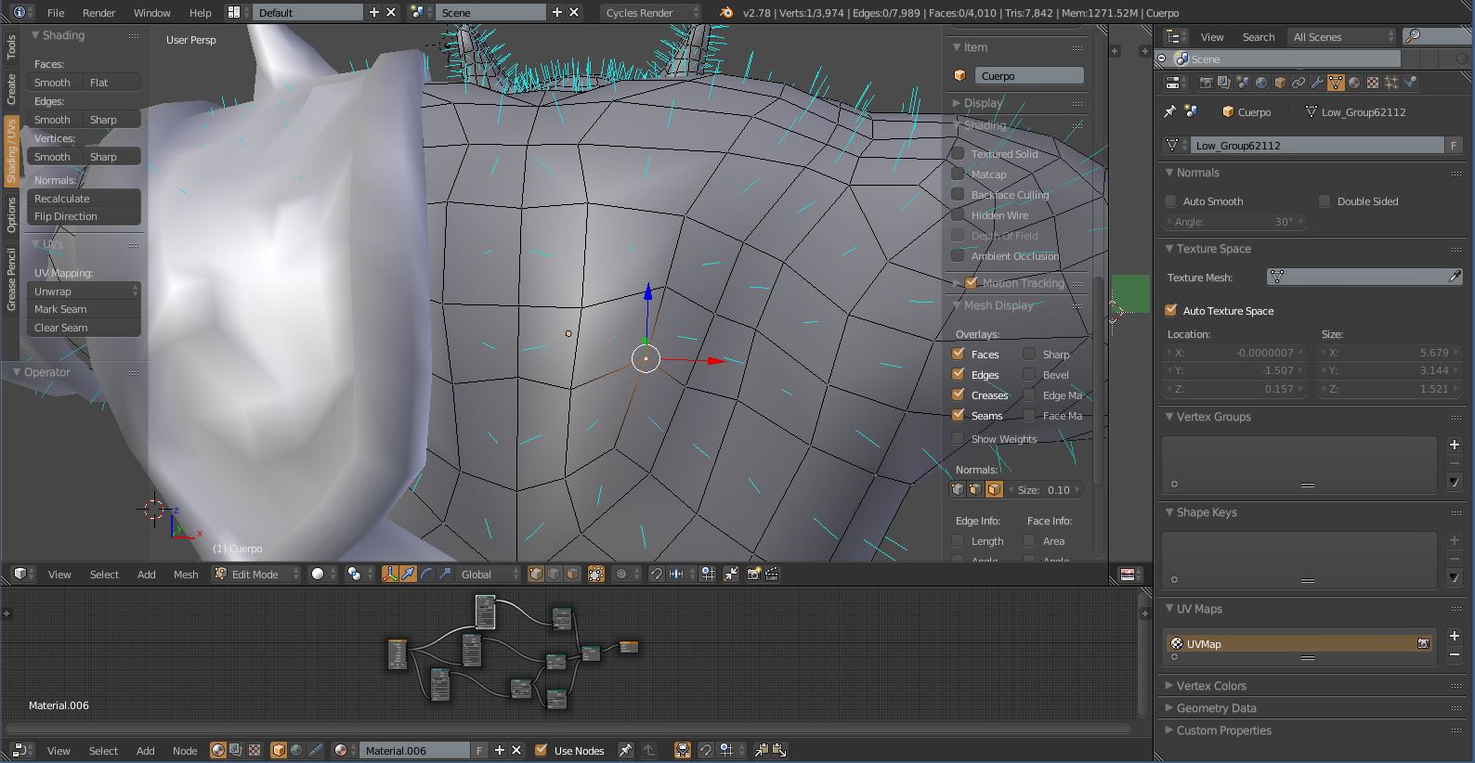
Task: Open the Cycles Render engine dropdown
Action: click(650, 12)
